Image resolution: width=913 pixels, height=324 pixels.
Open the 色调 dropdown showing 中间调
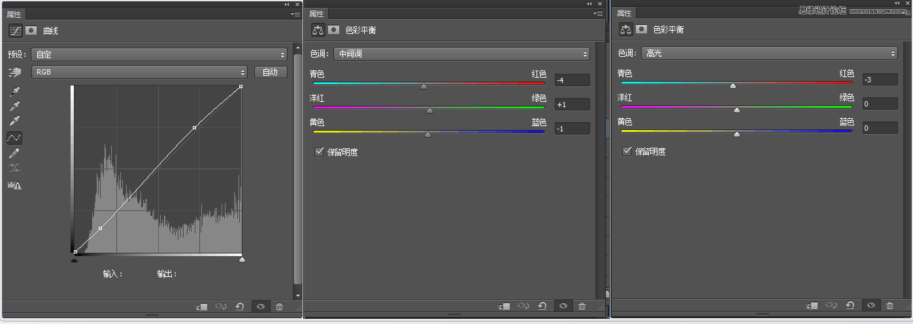pyautogui.click(x=461, y=54)
